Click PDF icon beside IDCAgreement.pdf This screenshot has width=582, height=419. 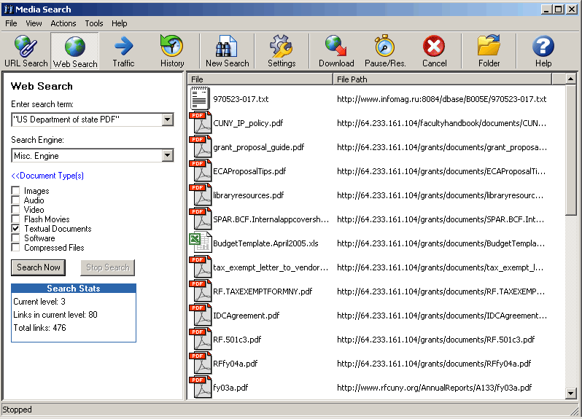[x=200, y=316]
